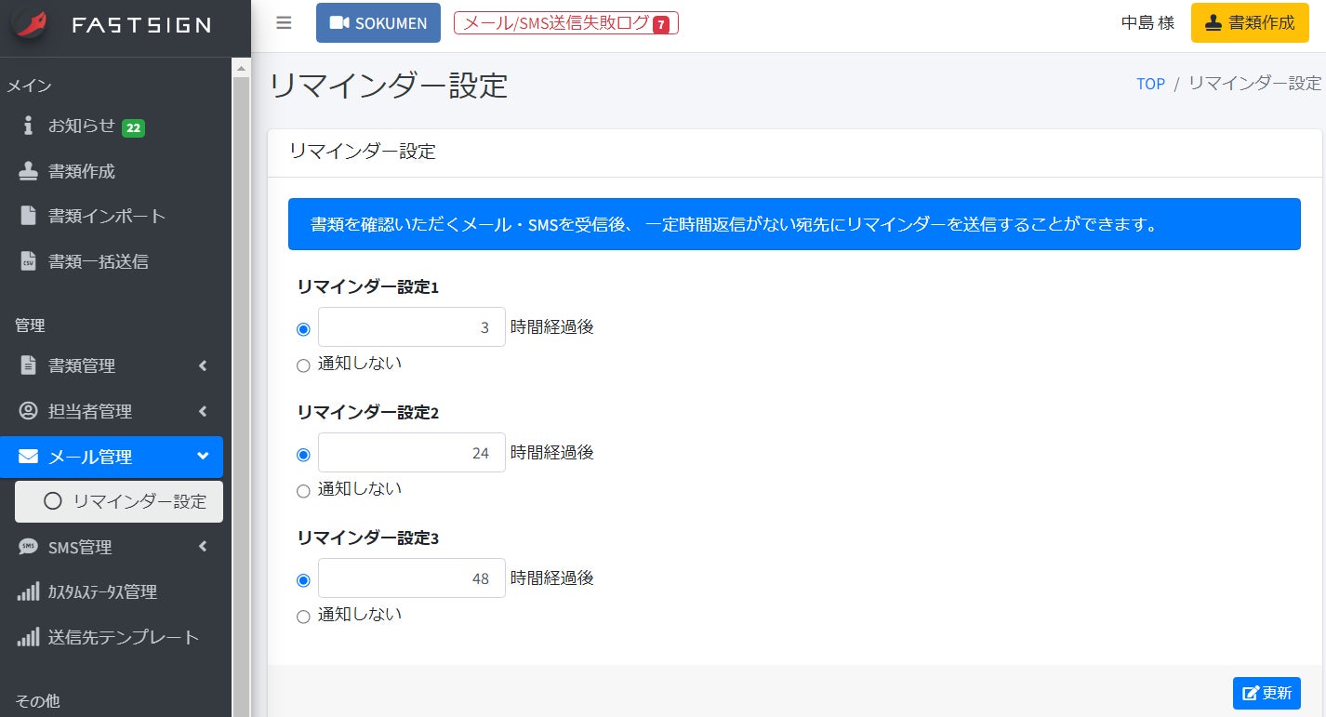Click the 書類インポート file icon
Viewport: 1326px width, 717px height.
tap(28, 216)
